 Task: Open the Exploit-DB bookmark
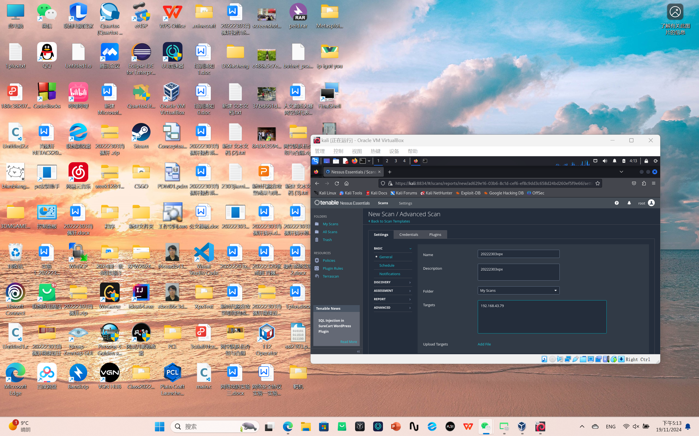click(x=468, y=193)
